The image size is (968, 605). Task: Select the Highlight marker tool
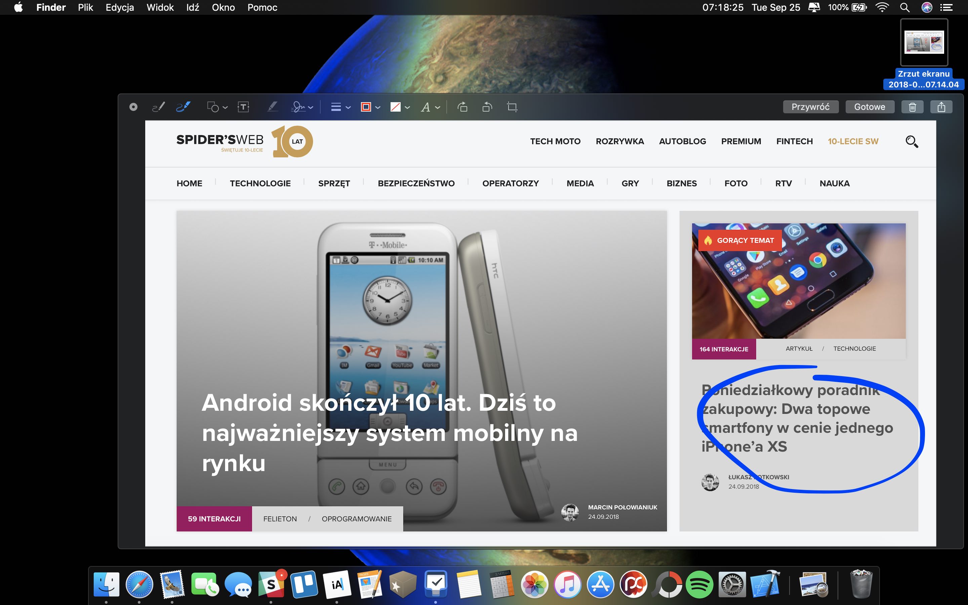click(x=272, y=107)
